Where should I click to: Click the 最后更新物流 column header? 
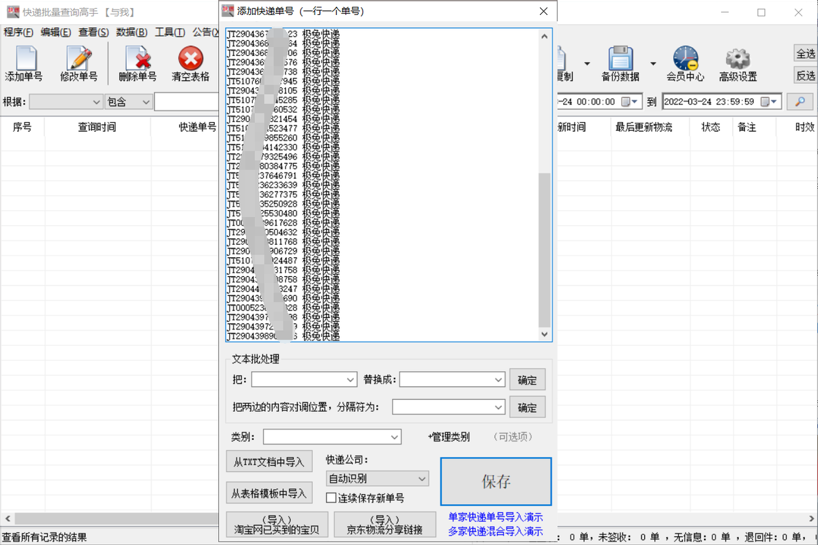643,127
